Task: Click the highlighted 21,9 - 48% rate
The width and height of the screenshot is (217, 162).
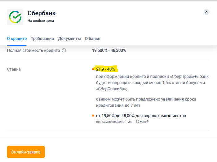Action: (105, 69)
